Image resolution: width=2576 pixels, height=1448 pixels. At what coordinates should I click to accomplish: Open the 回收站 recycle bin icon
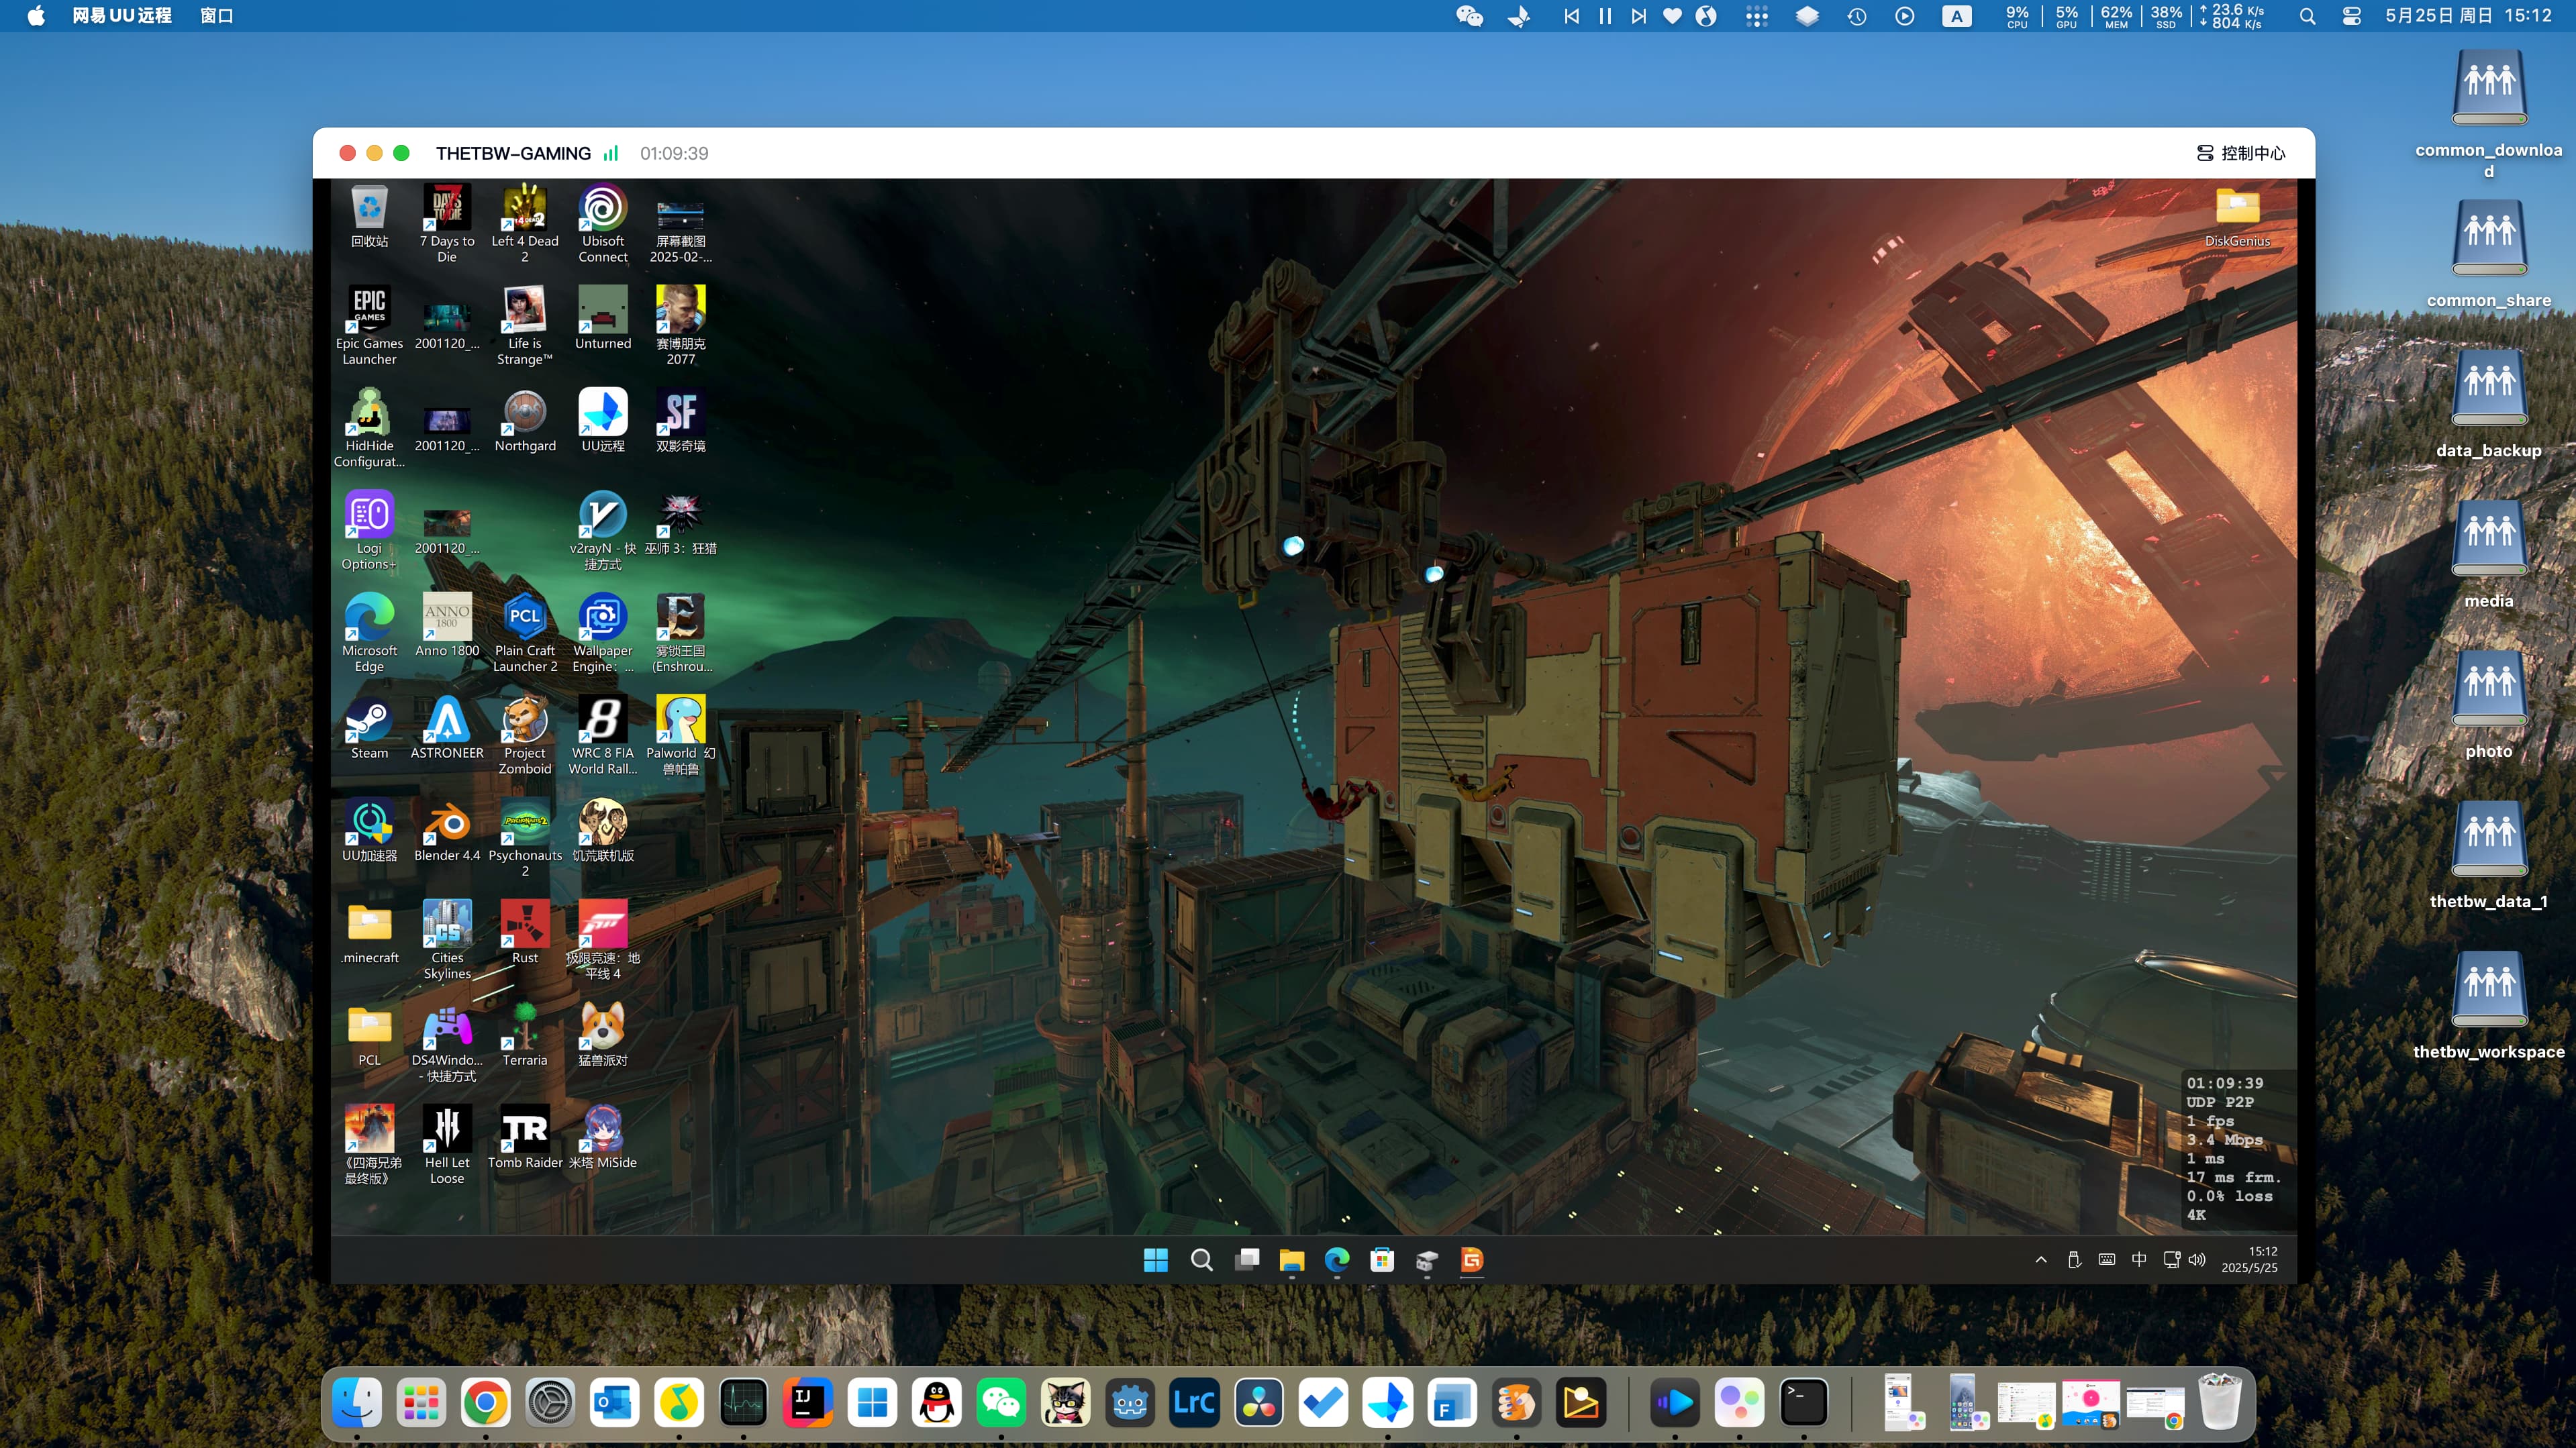[x=369, y=217]
